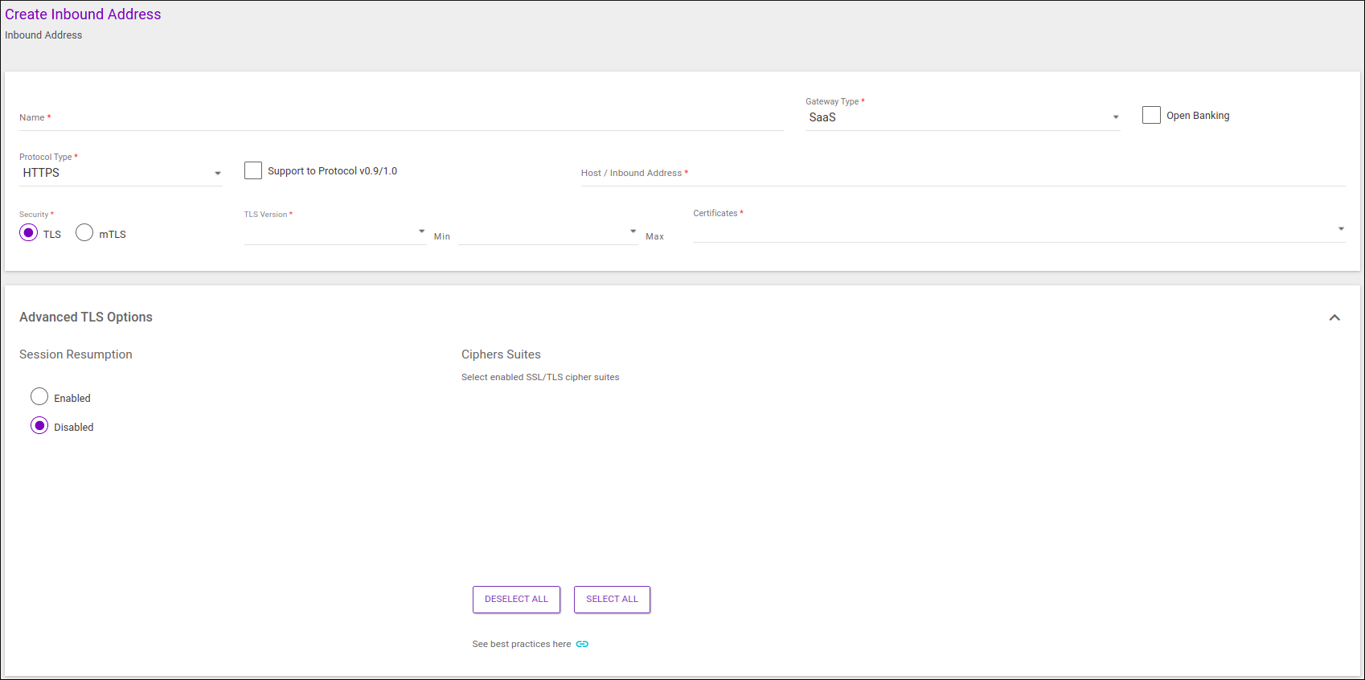The height and width of the screenshot is (680, 1365).
Task: Open the Gateway Type dropdown
Action: (962, 117)
